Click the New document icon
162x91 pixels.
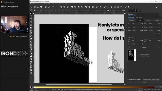point(31,7)
